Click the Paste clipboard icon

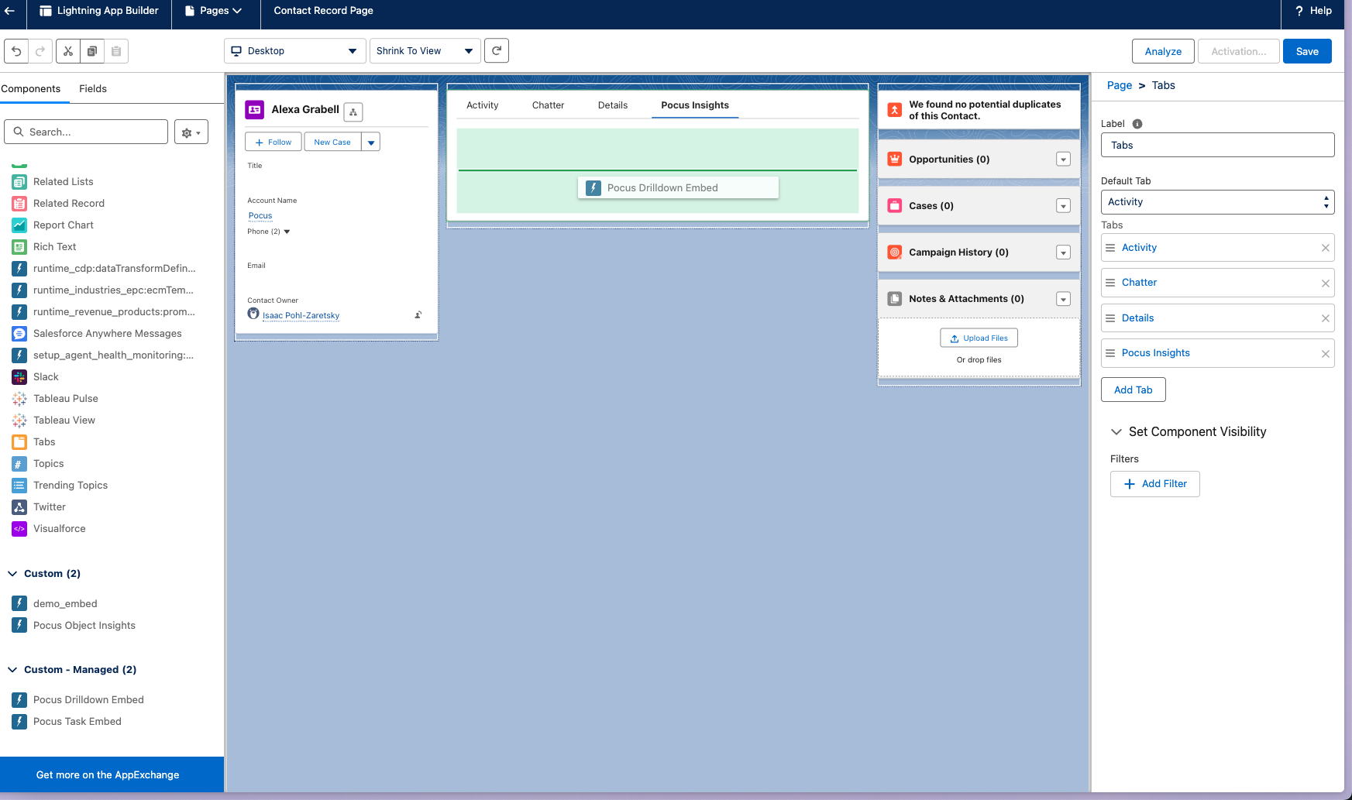(x=116, y=51)
